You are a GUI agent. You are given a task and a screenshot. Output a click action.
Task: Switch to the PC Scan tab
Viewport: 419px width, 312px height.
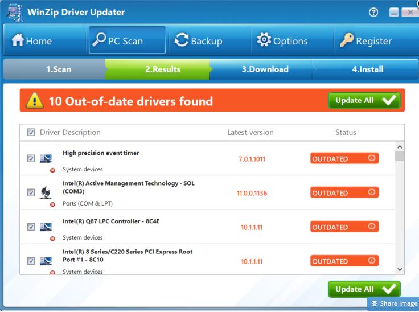click(x=127, y=40)
